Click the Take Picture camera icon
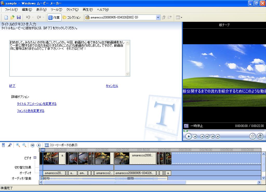This screenshot has width=266, height=192. (x=260, y=136)
